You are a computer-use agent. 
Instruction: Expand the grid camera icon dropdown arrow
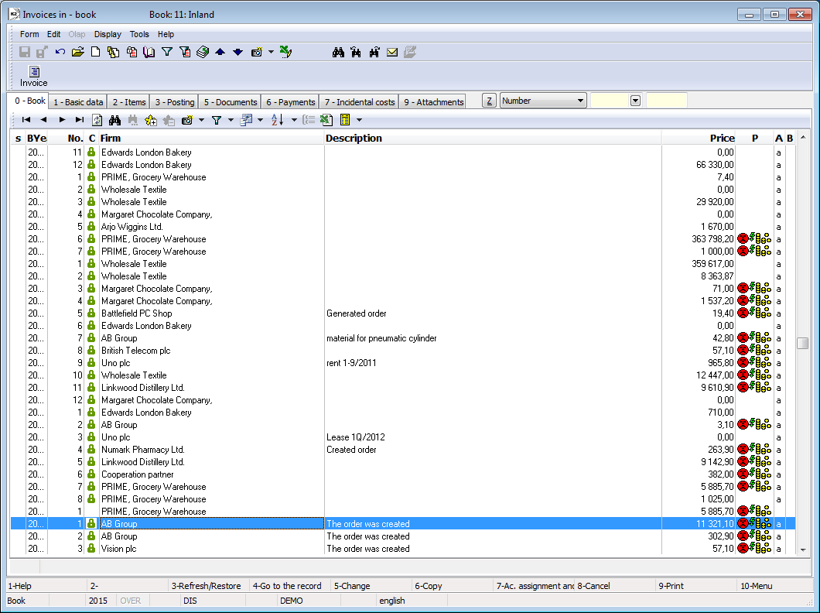point(201,120)
